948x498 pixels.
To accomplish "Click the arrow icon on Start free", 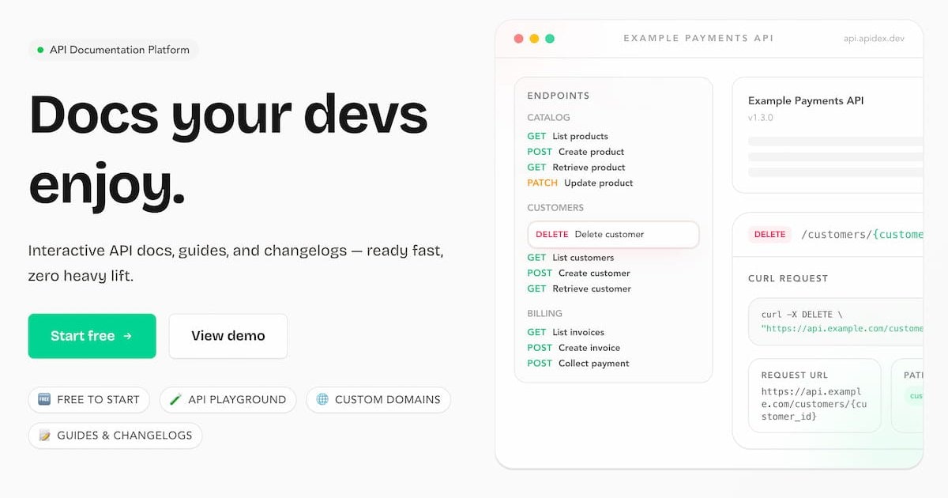I will [x=127, y=336].
